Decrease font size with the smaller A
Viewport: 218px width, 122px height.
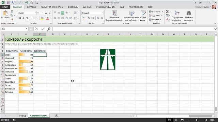(x=50, y=13)
